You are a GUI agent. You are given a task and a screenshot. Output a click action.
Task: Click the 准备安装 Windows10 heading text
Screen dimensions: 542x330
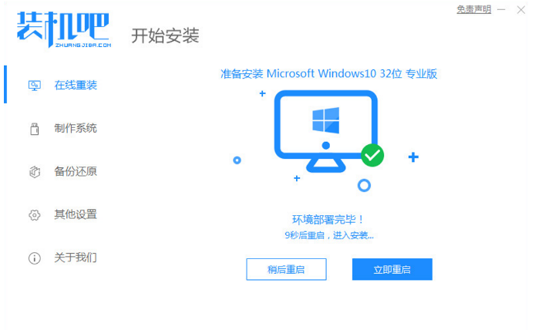click(x=328, y=73)
